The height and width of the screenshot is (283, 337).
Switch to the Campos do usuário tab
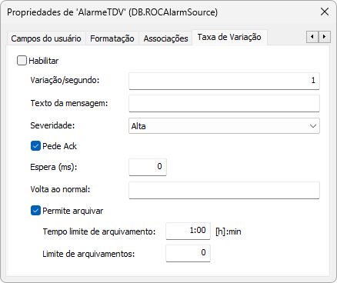[46, 38]
